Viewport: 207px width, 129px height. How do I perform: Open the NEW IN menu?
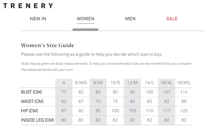click(38, 19)
